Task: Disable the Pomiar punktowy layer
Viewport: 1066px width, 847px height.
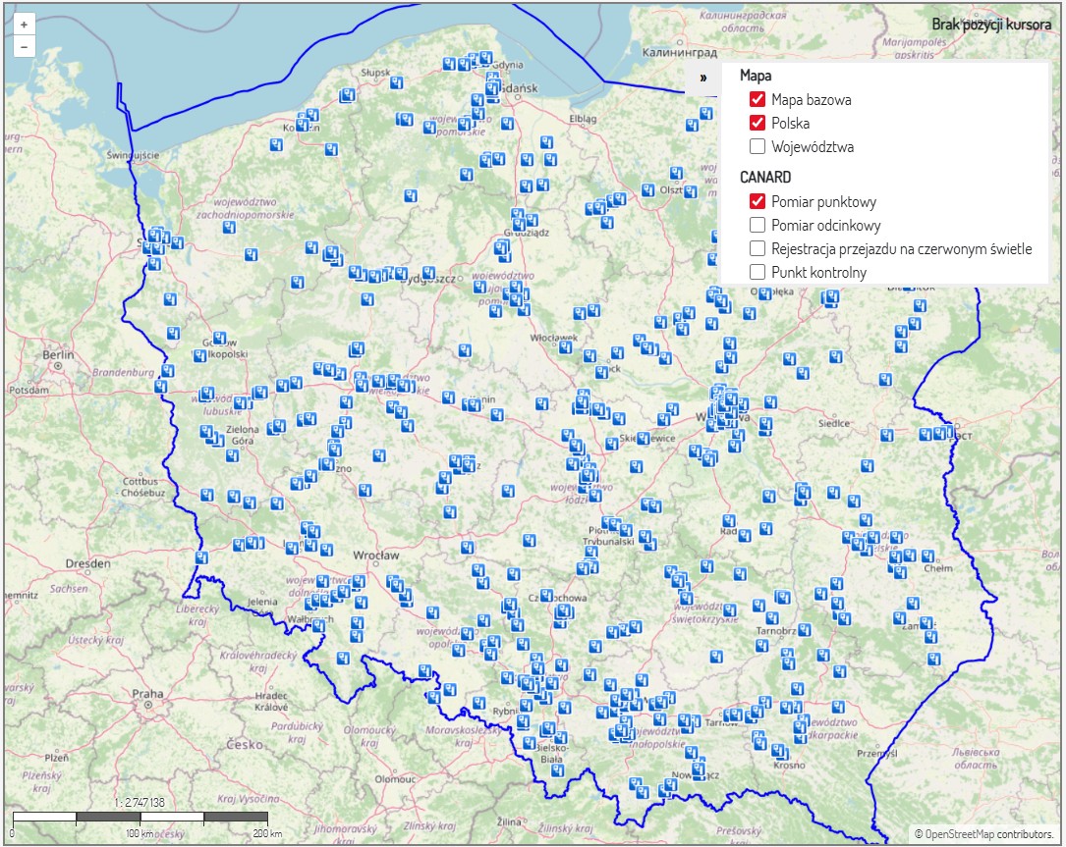Action: [x=757, y=201]
